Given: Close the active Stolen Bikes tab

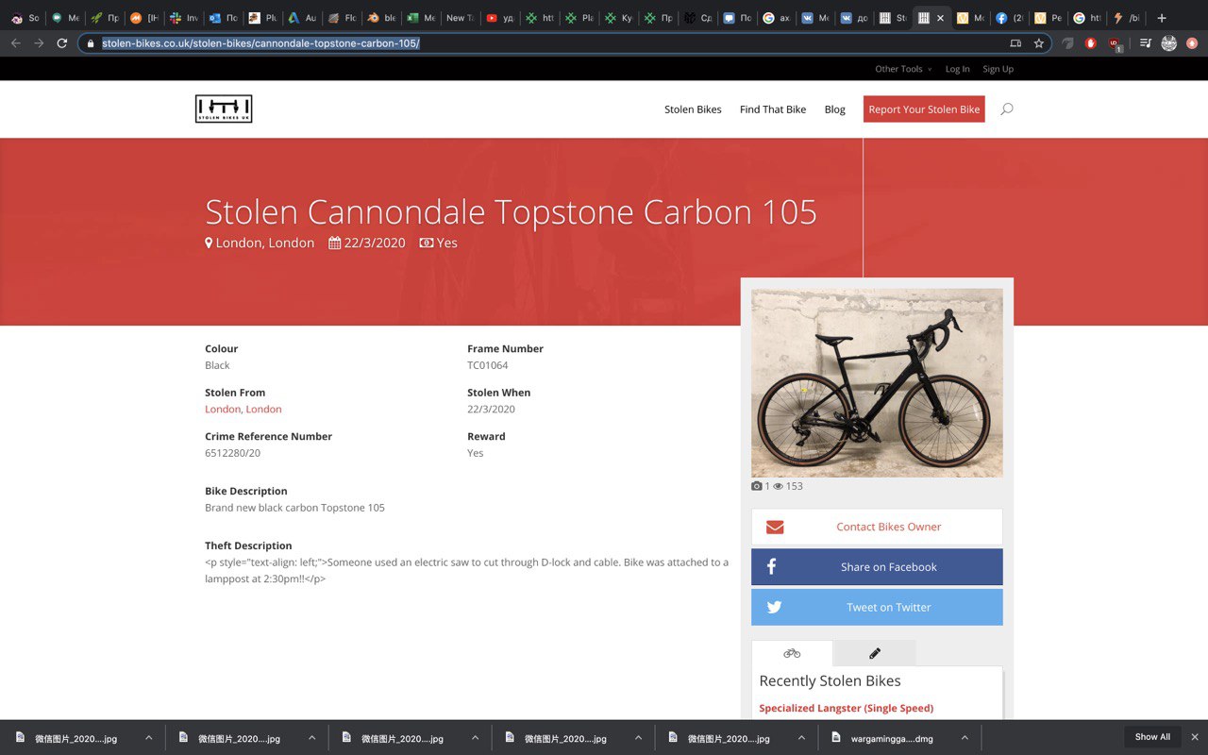Looking at the screenshot, I should [940, 18].
